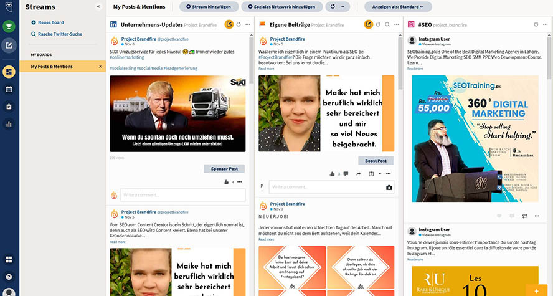The image size is (553, 296).
Task: Open the SIXT truck post image
Action: [x=177, y=113]
